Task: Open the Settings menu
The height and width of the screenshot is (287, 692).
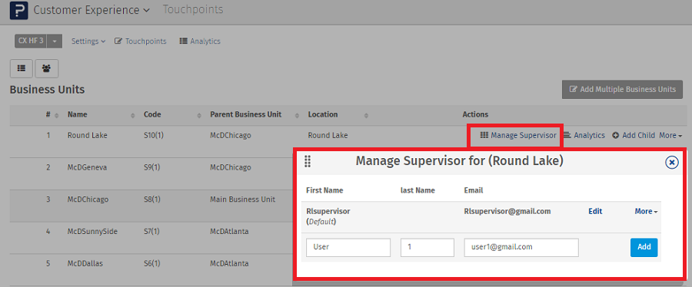Action: [x=88, y=41]
